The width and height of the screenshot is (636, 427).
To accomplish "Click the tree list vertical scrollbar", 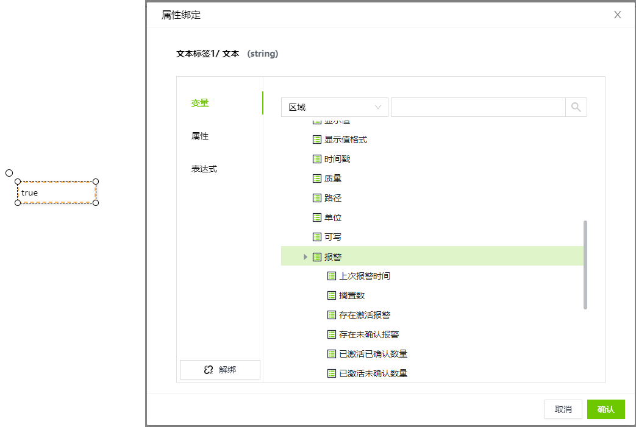I will 585,264.
